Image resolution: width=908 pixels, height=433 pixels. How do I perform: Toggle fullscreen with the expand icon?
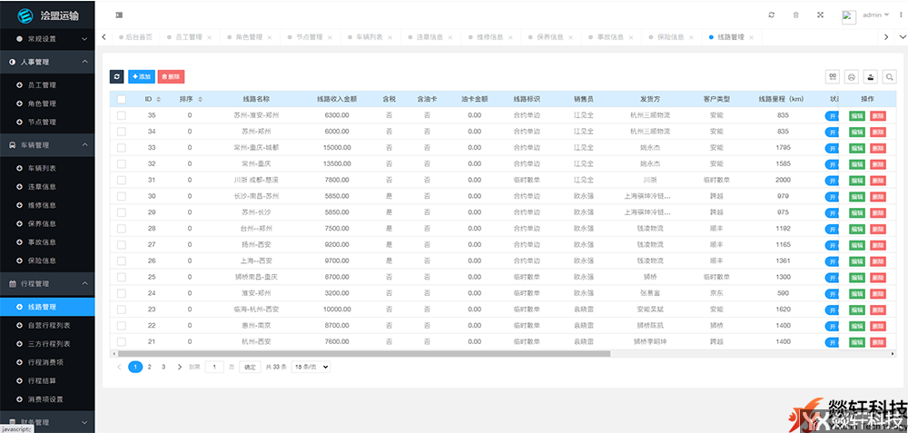(821, 15)
